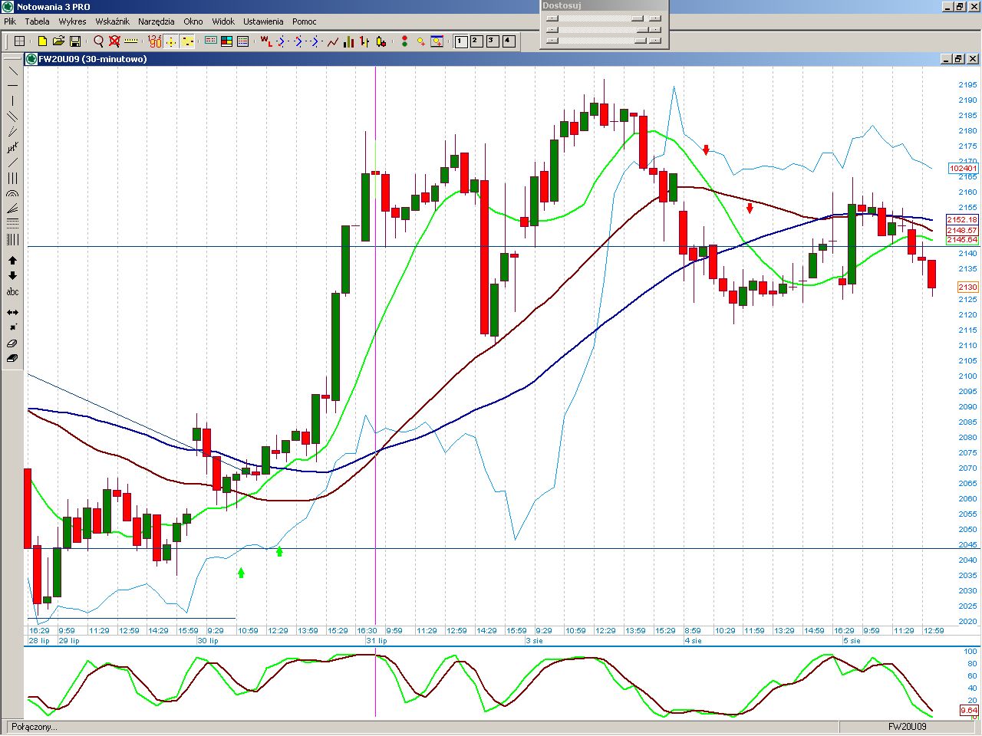Click the first slider thumb in Dostosuj panel

[638, 18]
